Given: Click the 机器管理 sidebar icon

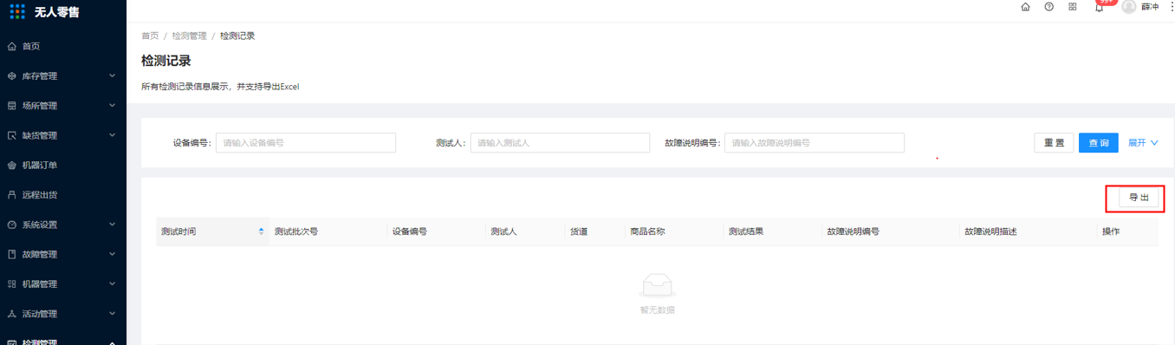Looking at the screenshot, I should point(12,283).
